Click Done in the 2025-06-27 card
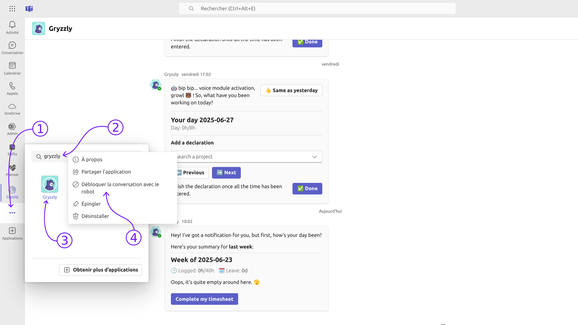This screenshot has height=325, width=578. tap(307, 188)
